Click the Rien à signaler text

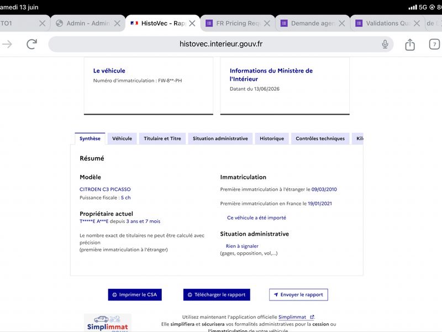pos(242,246)
